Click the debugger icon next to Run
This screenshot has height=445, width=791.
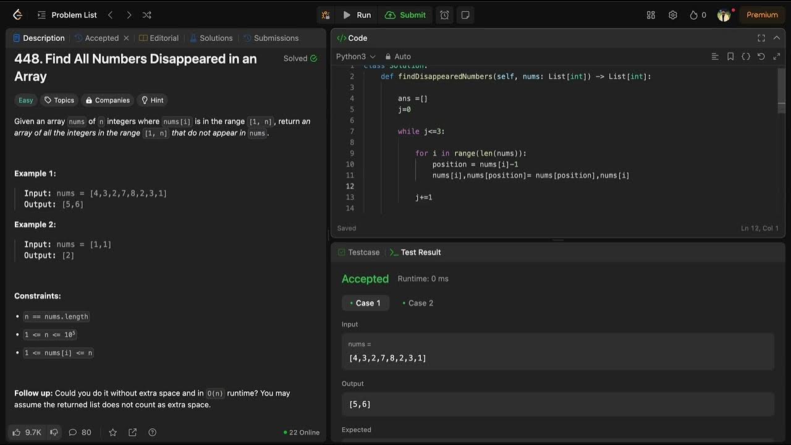pos(326,15)
